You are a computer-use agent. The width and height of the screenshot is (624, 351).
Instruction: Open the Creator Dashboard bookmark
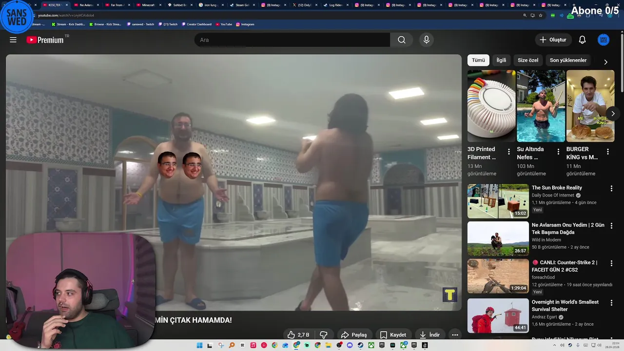[196, 24]
